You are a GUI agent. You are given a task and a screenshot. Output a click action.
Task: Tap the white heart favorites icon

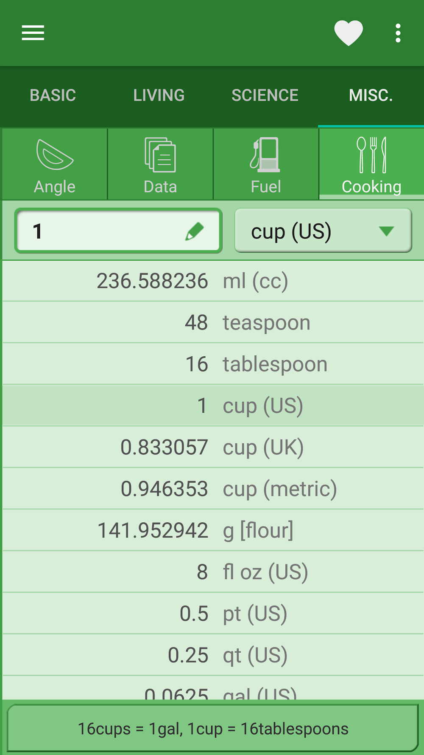(x=349, y=33)
